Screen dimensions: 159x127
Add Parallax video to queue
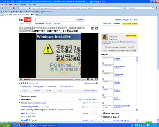click(x=103, y=63)
